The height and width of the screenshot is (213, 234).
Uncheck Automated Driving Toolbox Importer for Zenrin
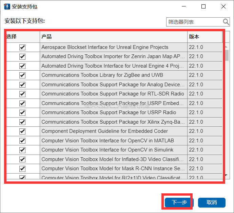pos(22,57)
